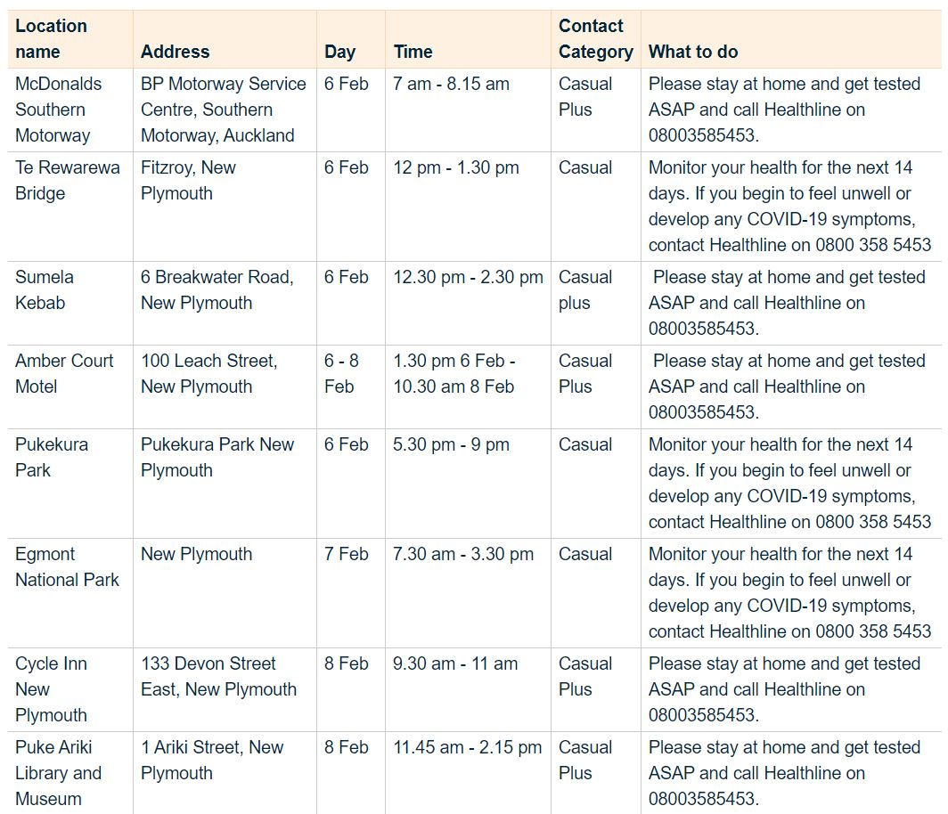Click the "6 Breakwater Road" address cell

coord(217,289)
